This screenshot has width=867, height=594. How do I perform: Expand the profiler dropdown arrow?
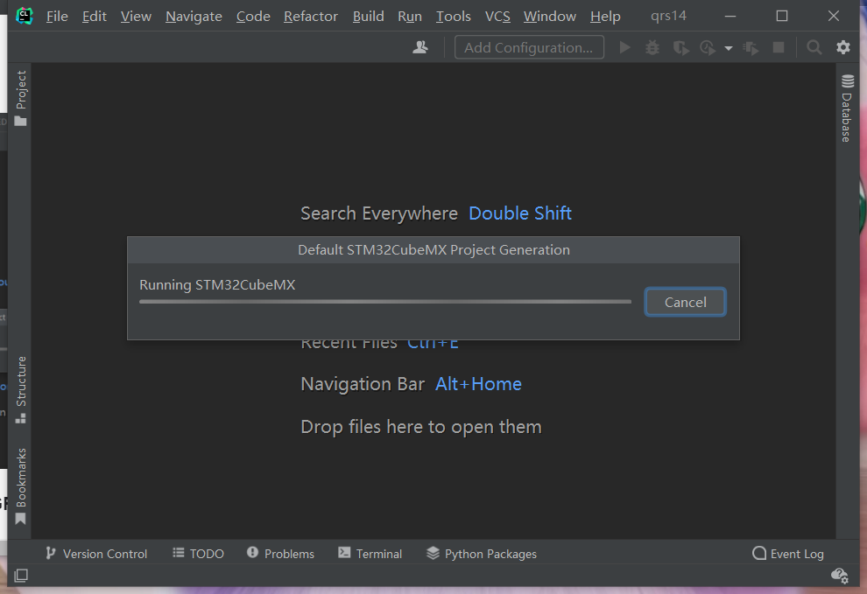tap(729, 49)
